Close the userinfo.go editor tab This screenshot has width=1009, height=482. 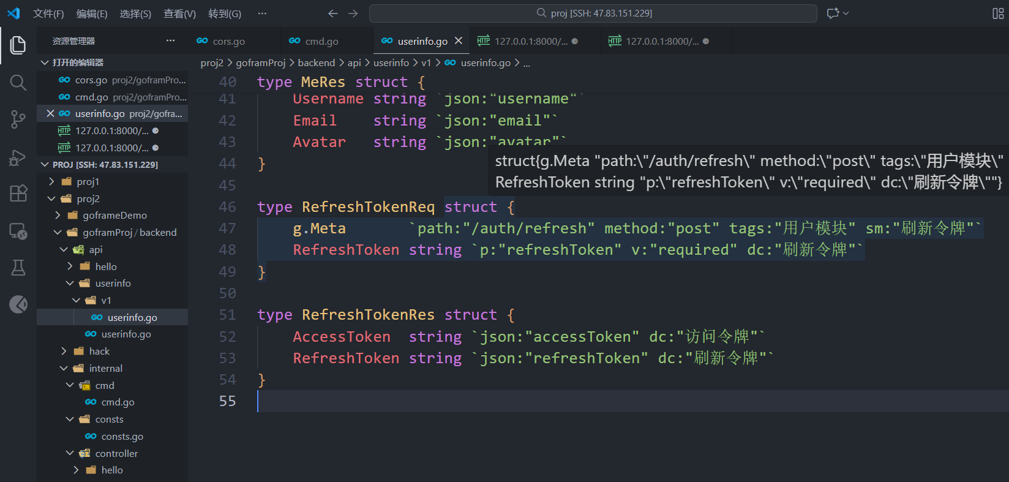click(459, 41)
